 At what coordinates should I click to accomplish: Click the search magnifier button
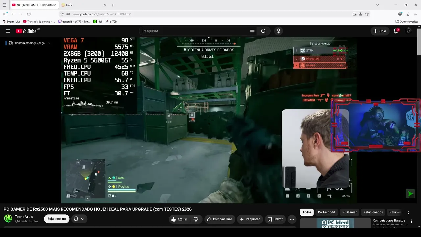pos(263,31)
